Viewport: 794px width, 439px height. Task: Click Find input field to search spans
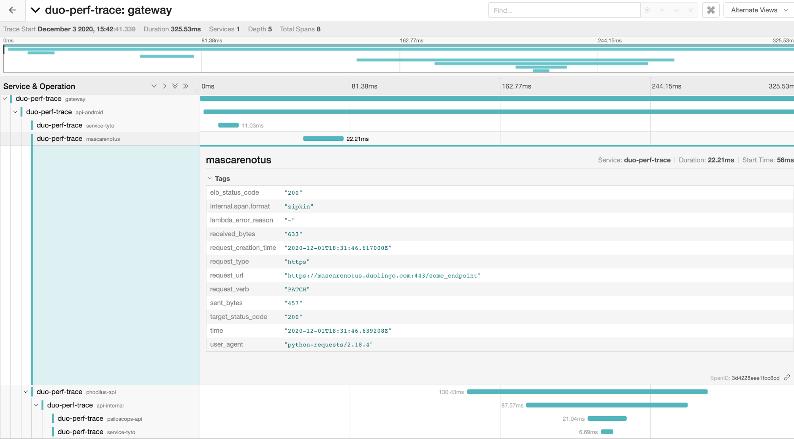pos(562,10)
